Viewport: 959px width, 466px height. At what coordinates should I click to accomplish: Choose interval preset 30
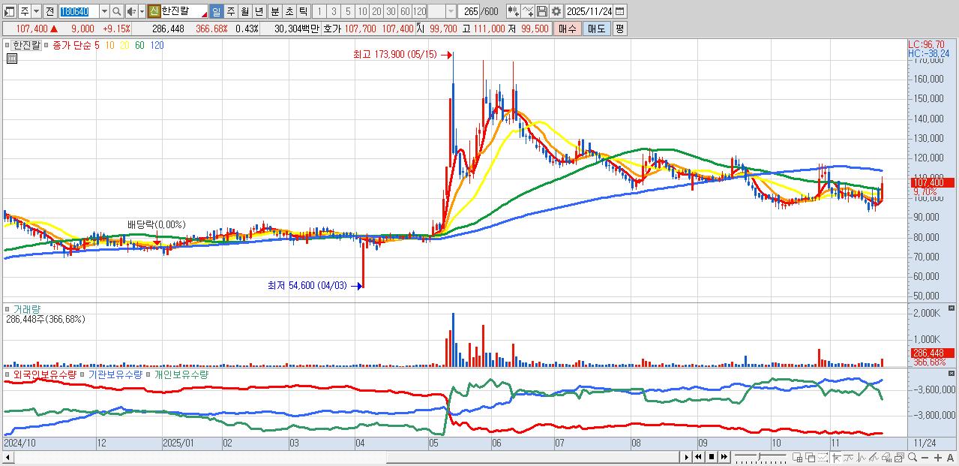click(x=391, y=11)
